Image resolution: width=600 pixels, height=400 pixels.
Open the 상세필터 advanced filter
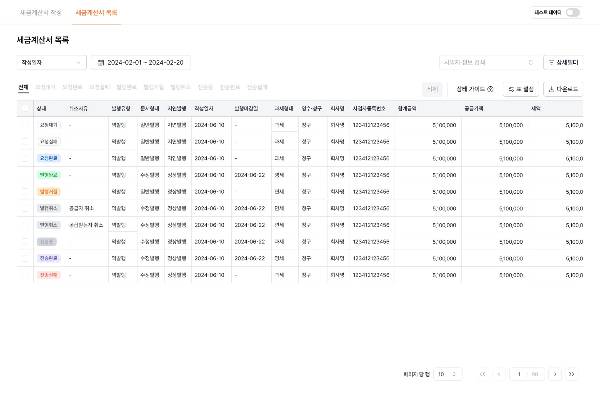(563, 62)
